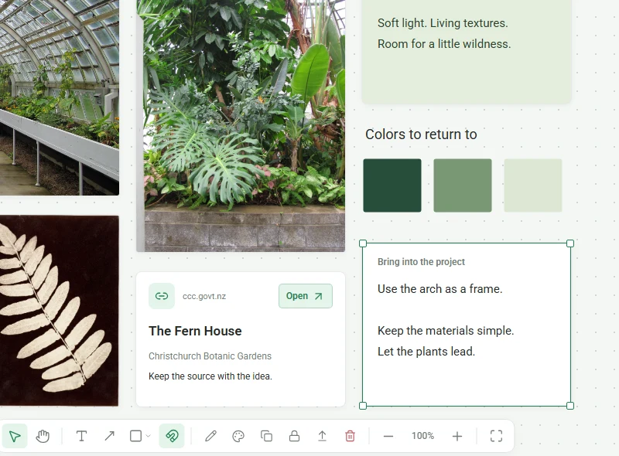The height and width of the screenshot is (456, 619).
Task: Duplicate the selected note
Action: tap(266, 436)
